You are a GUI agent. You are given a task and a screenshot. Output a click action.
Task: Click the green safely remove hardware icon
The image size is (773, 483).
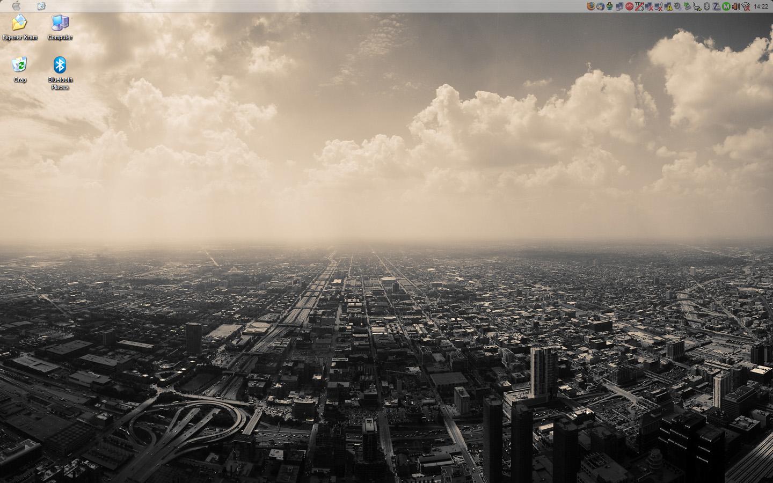pos(688,6)
